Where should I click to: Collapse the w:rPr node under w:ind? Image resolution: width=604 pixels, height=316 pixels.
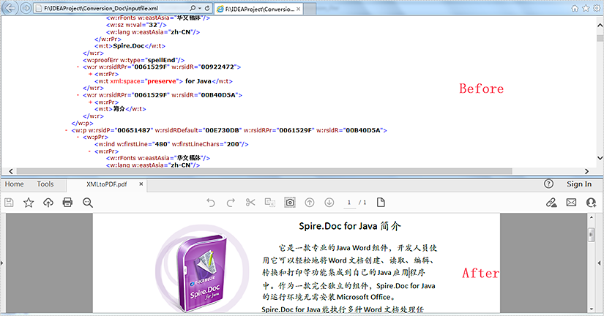89,151
